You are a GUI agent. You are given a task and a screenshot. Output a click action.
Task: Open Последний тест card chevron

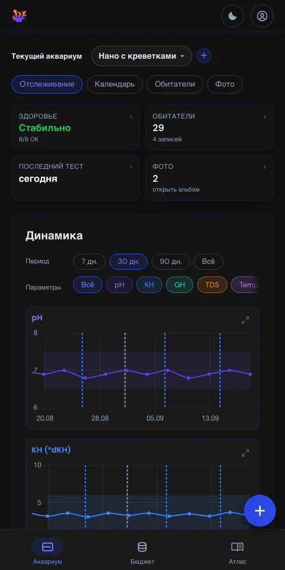131,167
